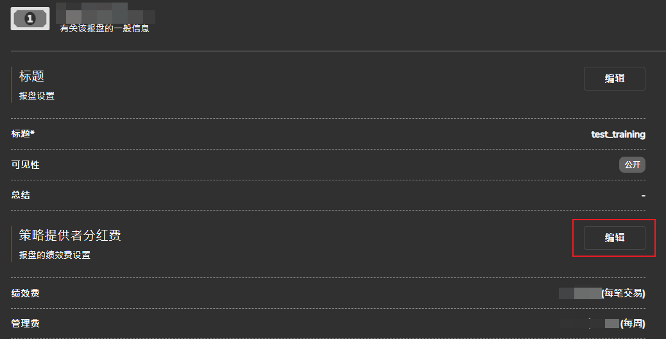666x339 pixels.
Task: Select the 管理费 row label
Action: (26, 324)
